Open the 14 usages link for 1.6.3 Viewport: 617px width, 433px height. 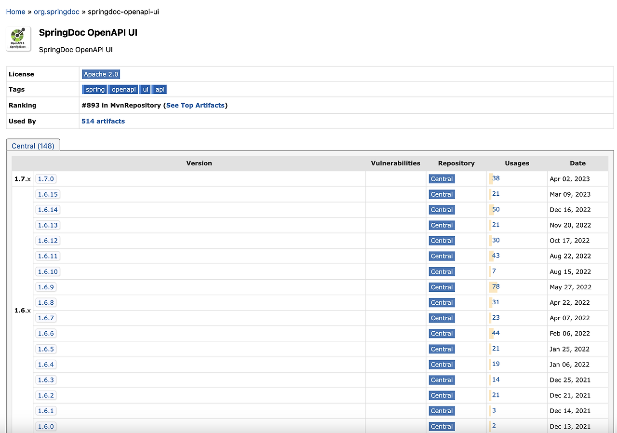(496, 379)
